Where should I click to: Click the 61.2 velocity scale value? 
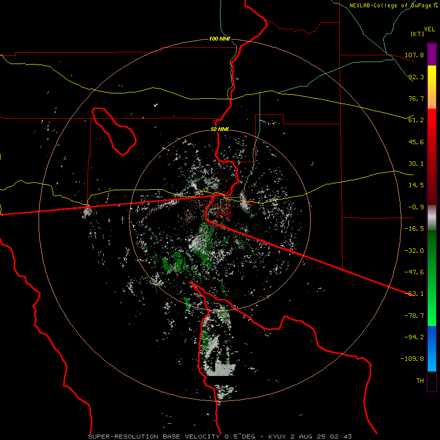(416, 120)
